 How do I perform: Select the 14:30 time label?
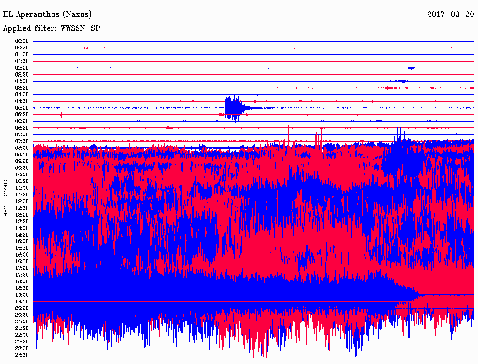click(x=22, y=235)
